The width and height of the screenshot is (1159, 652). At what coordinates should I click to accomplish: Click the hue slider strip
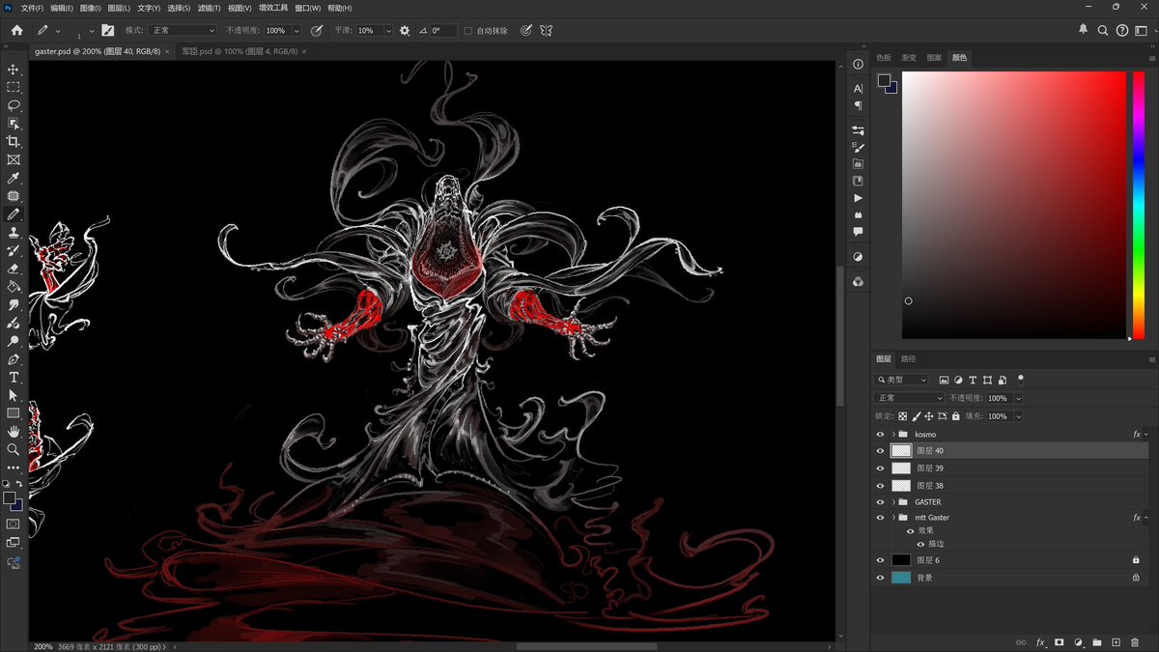1138,205
